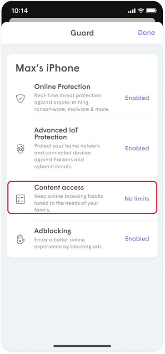Tap the Online Protection shield icon

pos(20,98)
